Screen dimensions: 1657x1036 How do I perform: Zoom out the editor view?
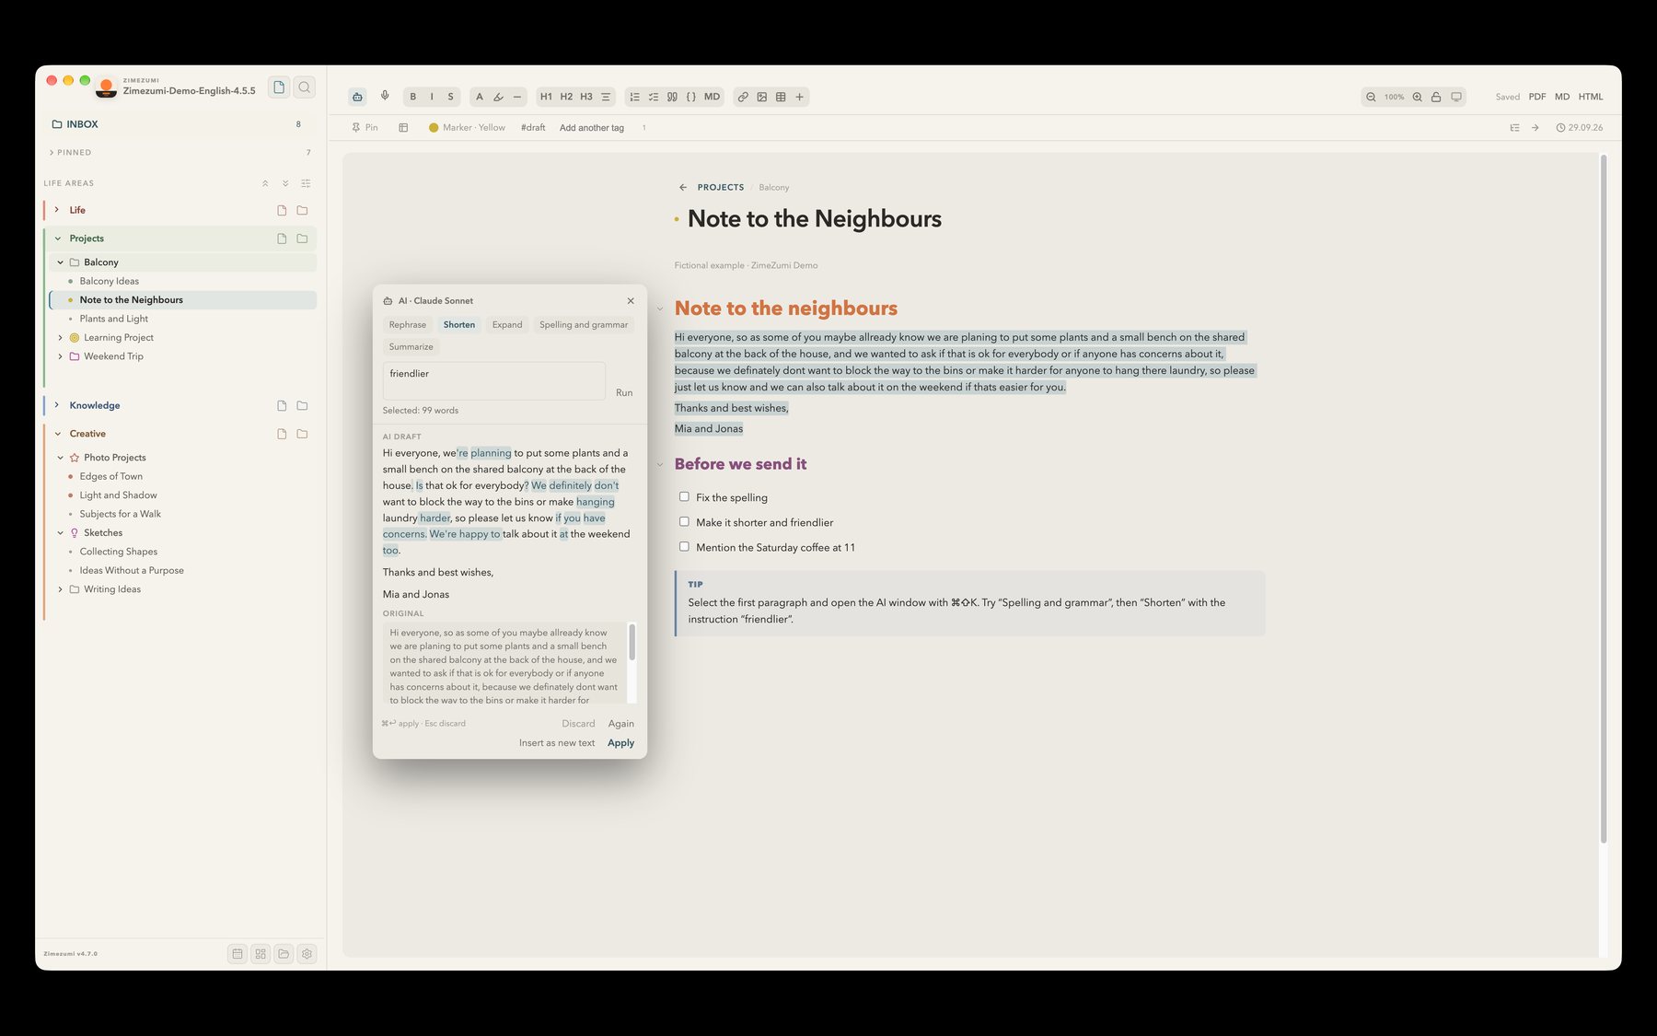pos(1371,97)
